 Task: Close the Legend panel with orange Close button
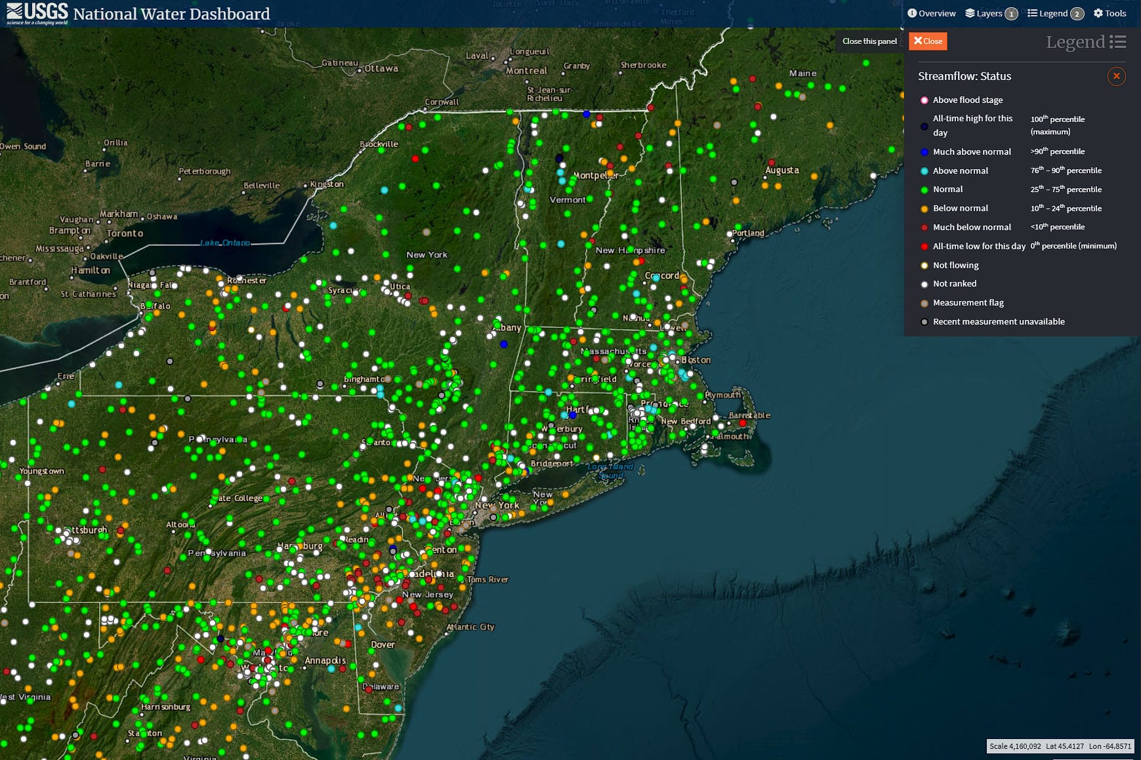point(928,41)
